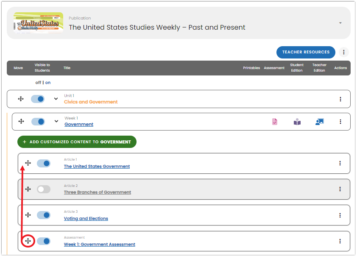Open the kebab menu on the Assessment row

click(340, 241)
